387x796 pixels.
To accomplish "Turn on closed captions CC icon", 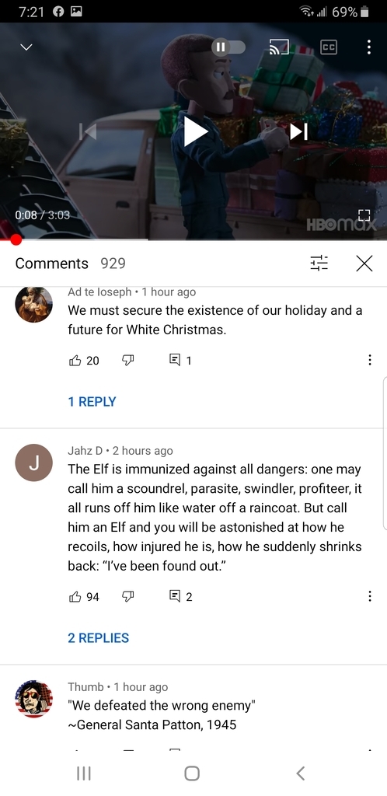I will tap(329, 47).
